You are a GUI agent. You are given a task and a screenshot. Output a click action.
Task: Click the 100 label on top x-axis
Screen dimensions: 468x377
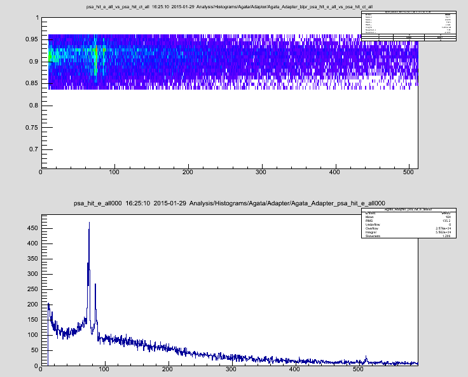[114, 172]
